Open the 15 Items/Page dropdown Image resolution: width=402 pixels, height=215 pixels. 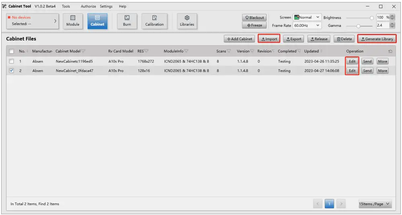[375, 204]
